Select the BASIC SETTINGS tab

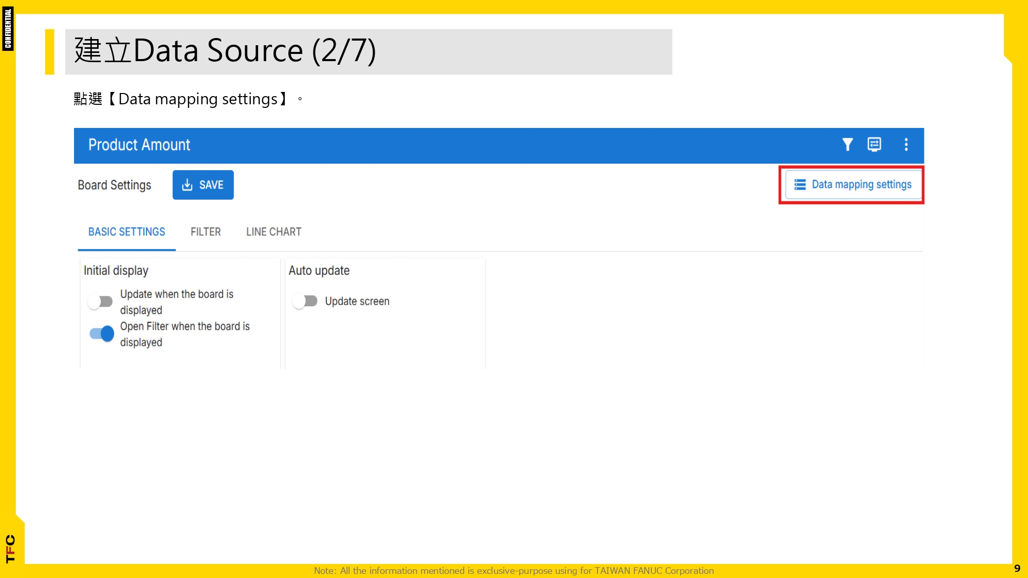(126, 232)
